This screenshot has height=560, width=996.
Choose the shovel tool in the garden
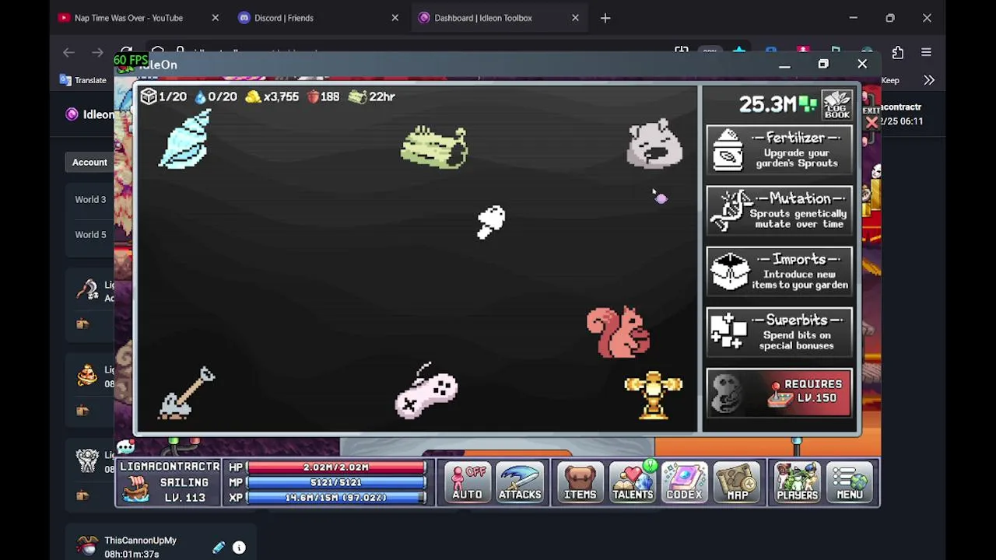tap(187, 393)
